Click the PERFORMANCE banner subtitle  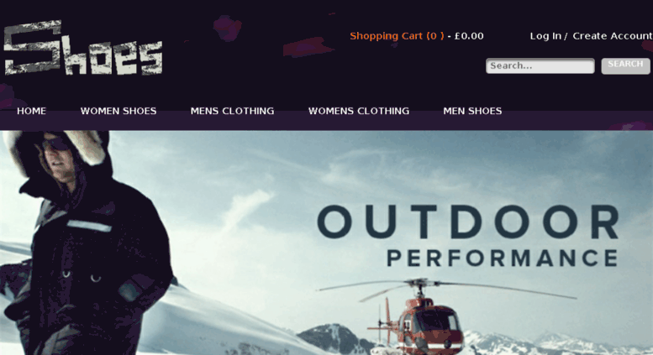(503, 258)
